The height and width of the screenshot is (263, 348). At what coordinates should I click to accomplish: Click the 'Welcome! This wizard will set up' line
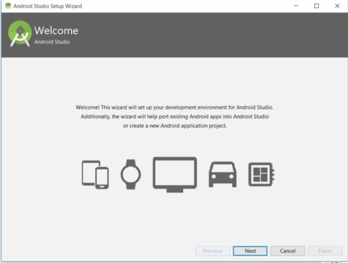click(174, 107)
